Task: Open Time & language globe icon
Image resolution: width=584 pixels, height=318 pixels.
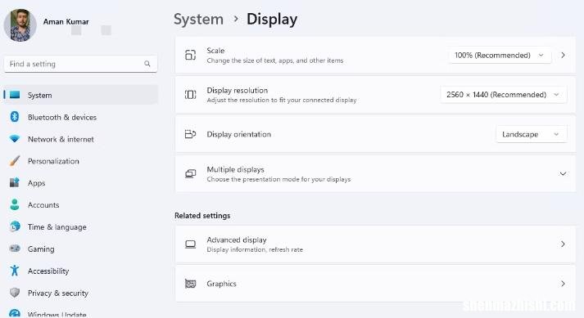Action: pyautogui.click(x=15, y=226)
